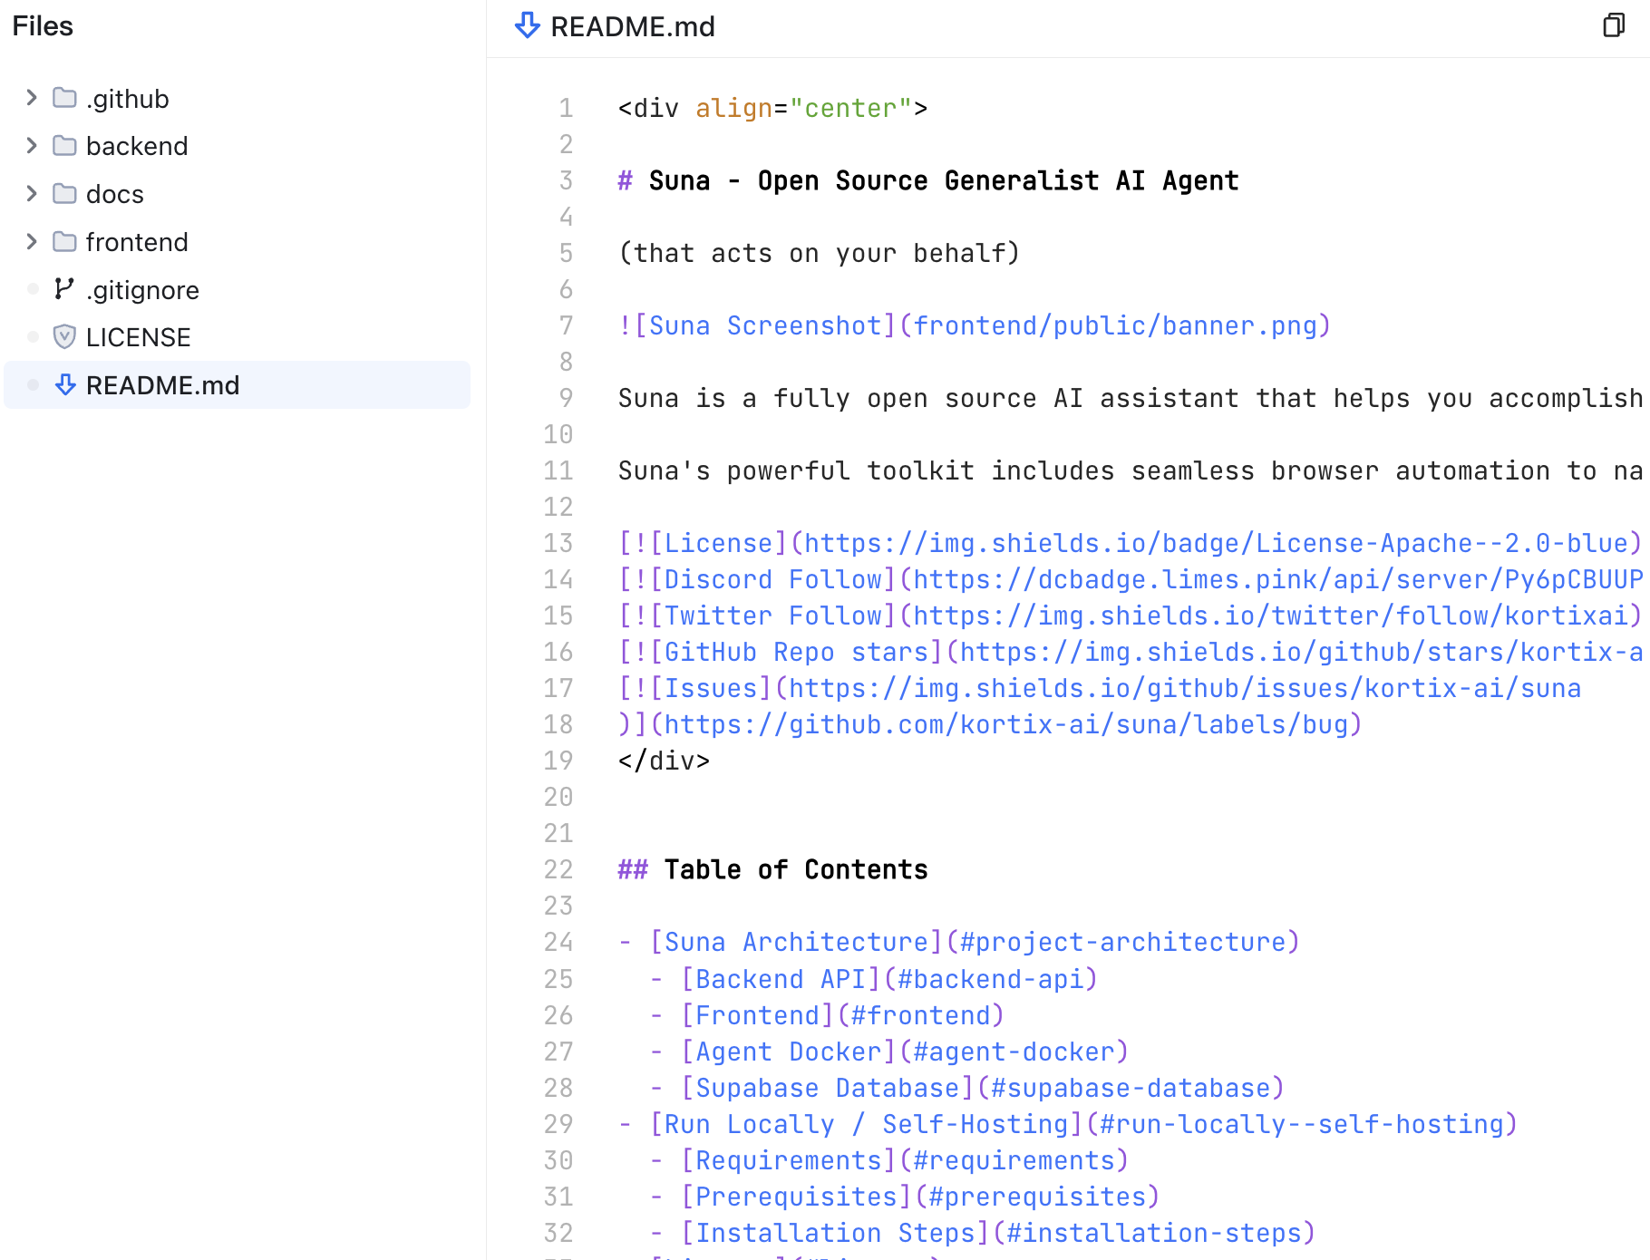Screen dimensions: 1650x1260
Task: Click the Issues badge link on line 17
Action: tap(1100, 688)
